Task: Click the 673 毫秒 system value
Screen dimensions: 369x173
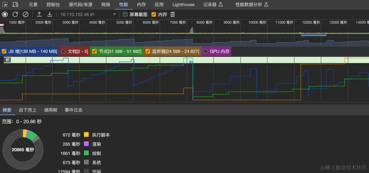Action: pyautogui.click(x=71, y=162)
